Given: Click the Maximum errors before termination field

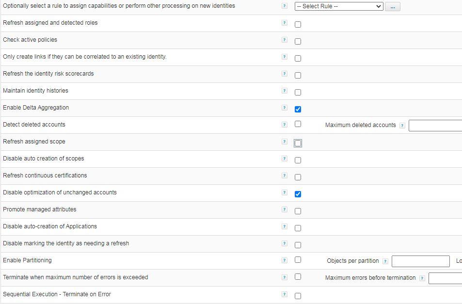Looking at the screenshot, I should 445,278.
